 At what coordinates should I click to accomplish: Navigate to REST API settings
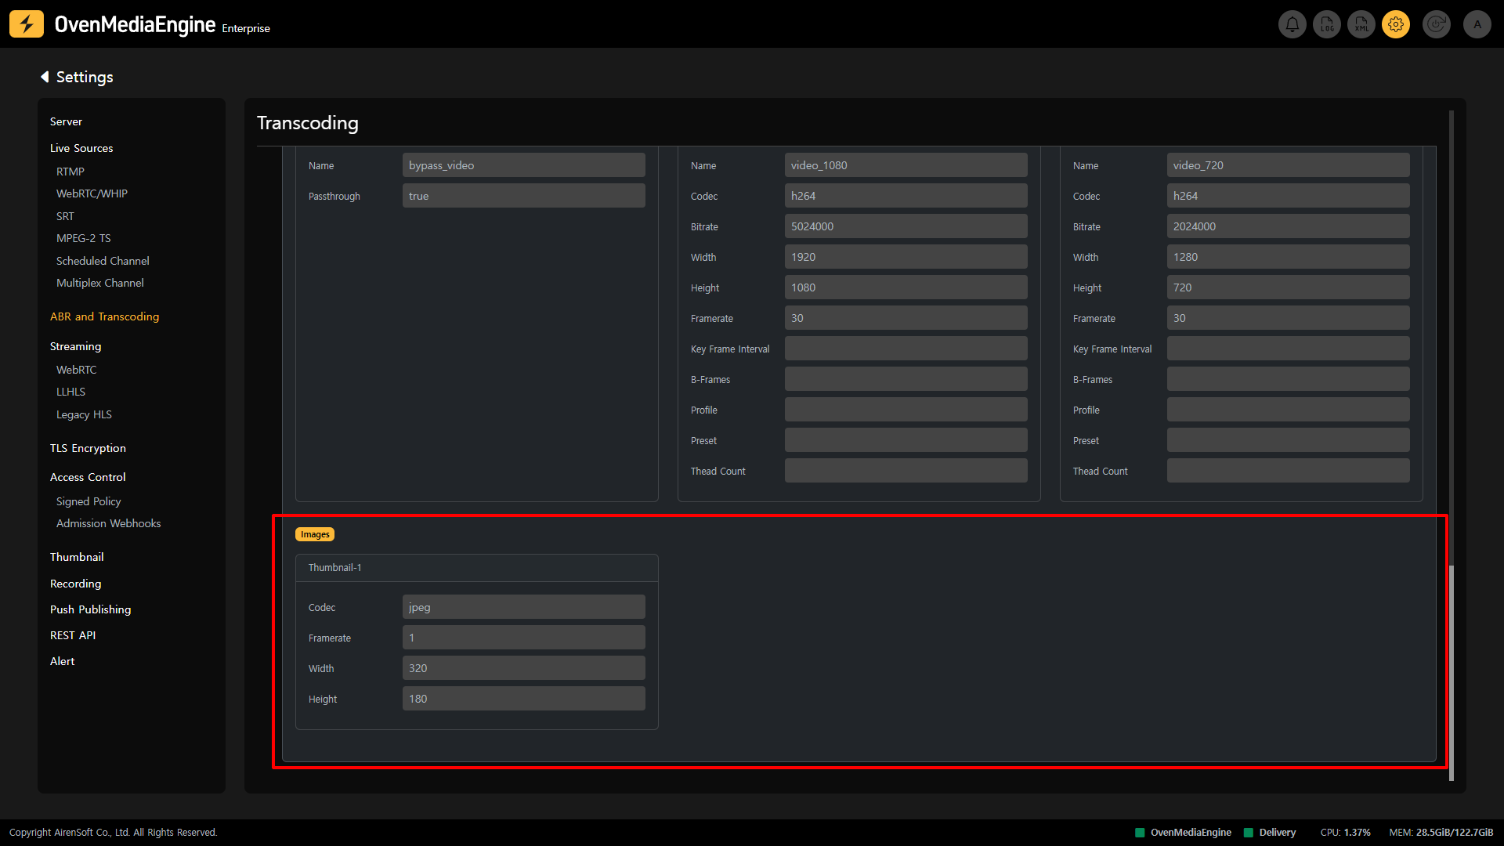click(x=73, y=635)
